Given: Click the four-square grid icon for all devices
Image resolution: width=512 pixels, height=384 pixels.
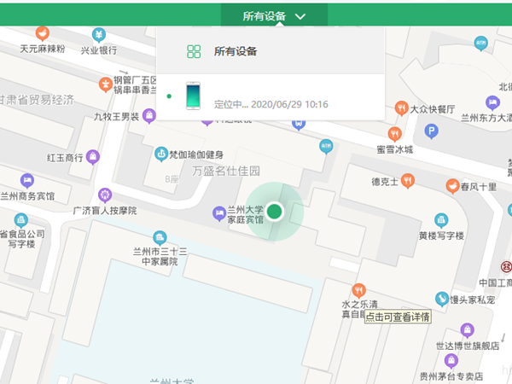Looking at the screenshot, I should [x=194, y=51].
